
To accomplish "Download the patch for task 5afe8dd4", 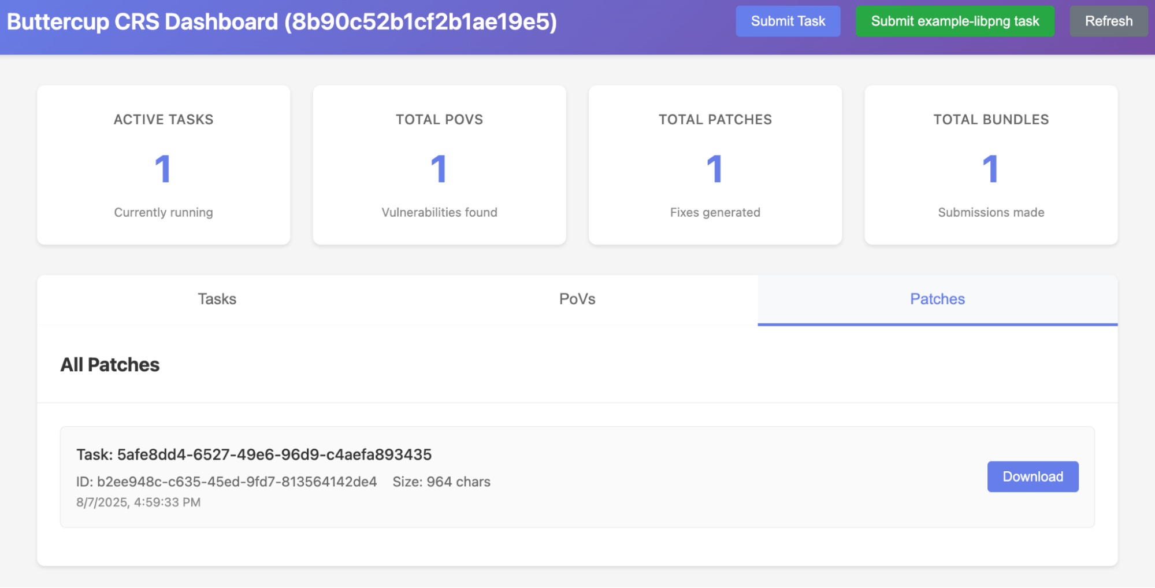I will (x=1033, y=476).
